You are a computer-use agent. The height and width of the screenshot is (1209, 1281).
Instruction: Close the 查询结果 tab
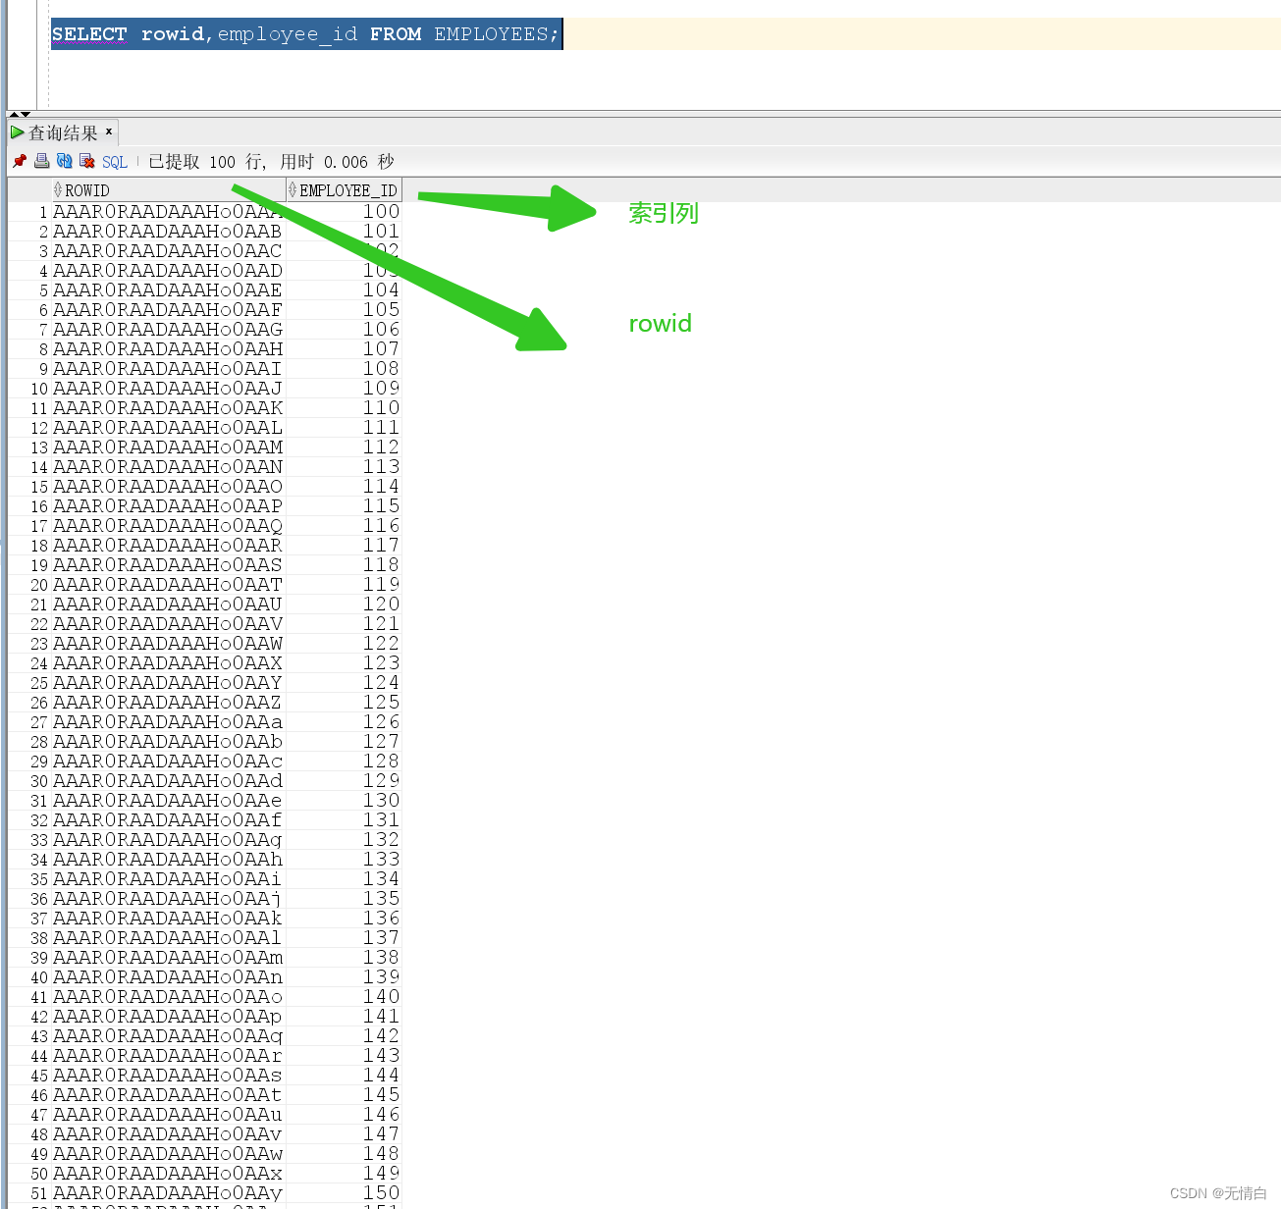(x=109, y=131)
